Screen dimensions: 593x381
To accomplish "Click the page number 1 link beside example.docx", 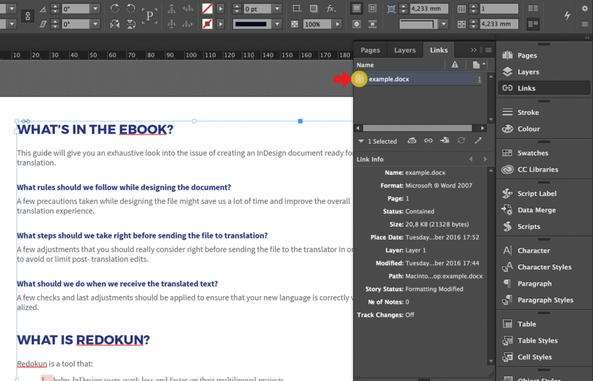I will tap(479, 78).
